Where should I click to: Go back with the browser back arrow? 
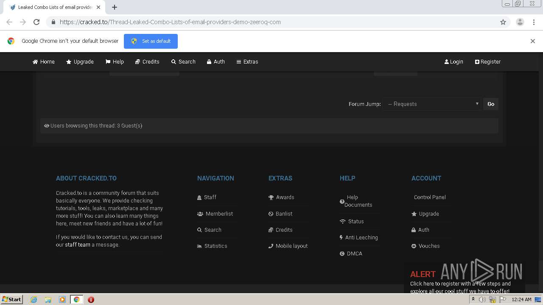pyautogui.click(x=9, y=22)
